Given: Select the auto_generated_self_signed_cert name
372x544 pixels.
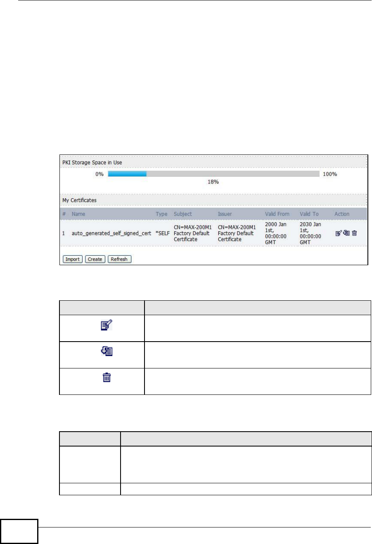Looking at the screenshot, I should 111,233.
